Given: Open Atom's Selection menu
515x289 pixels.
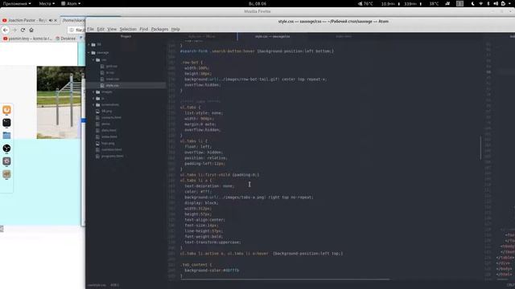Looking at the screenshot, I should click(128, 29).
